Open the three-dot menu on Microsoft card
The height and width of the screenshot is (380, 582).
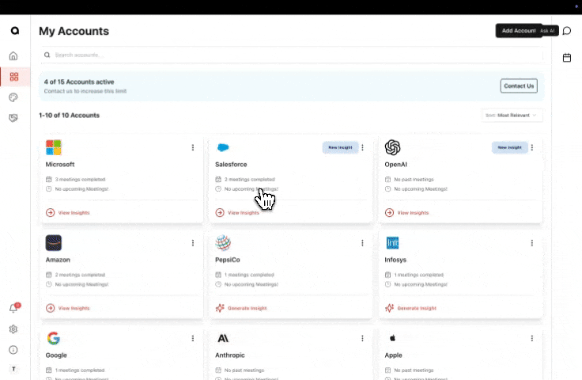pyautogui.click(x=193, y=147)
